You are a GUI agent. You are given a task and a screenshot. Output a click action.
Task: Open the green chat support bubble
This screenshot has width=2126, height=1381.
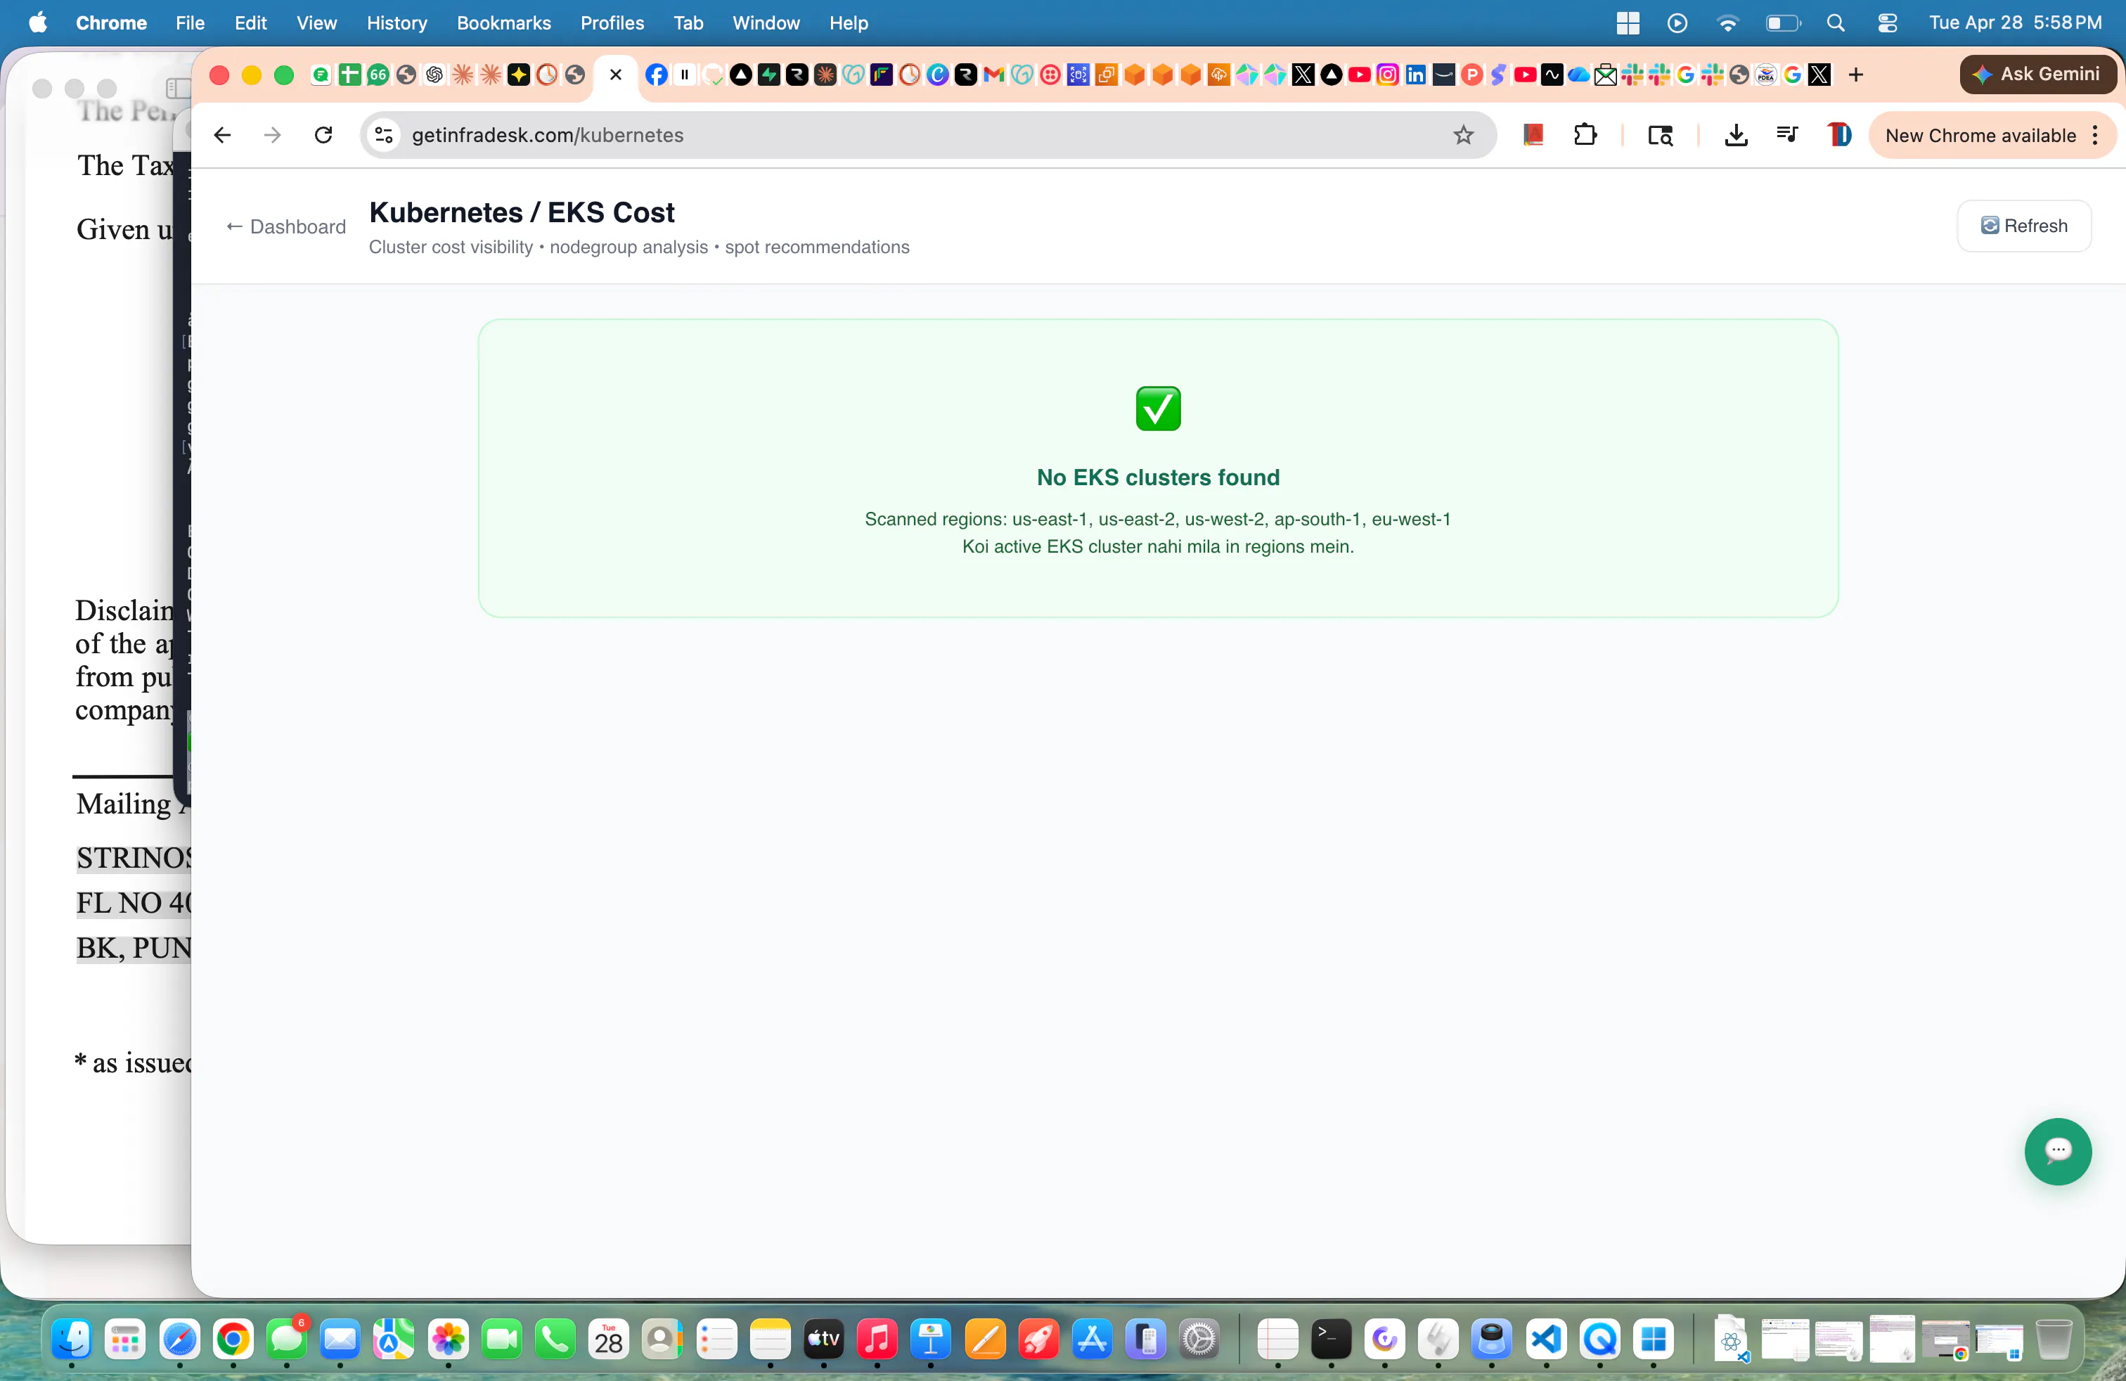pos(2057,1150)
